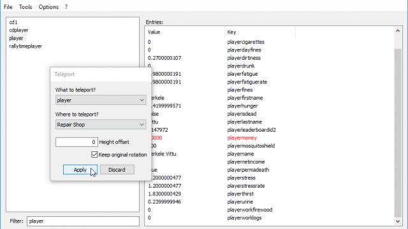
Task: Click the Discard button
Action: tap(117, 170)
